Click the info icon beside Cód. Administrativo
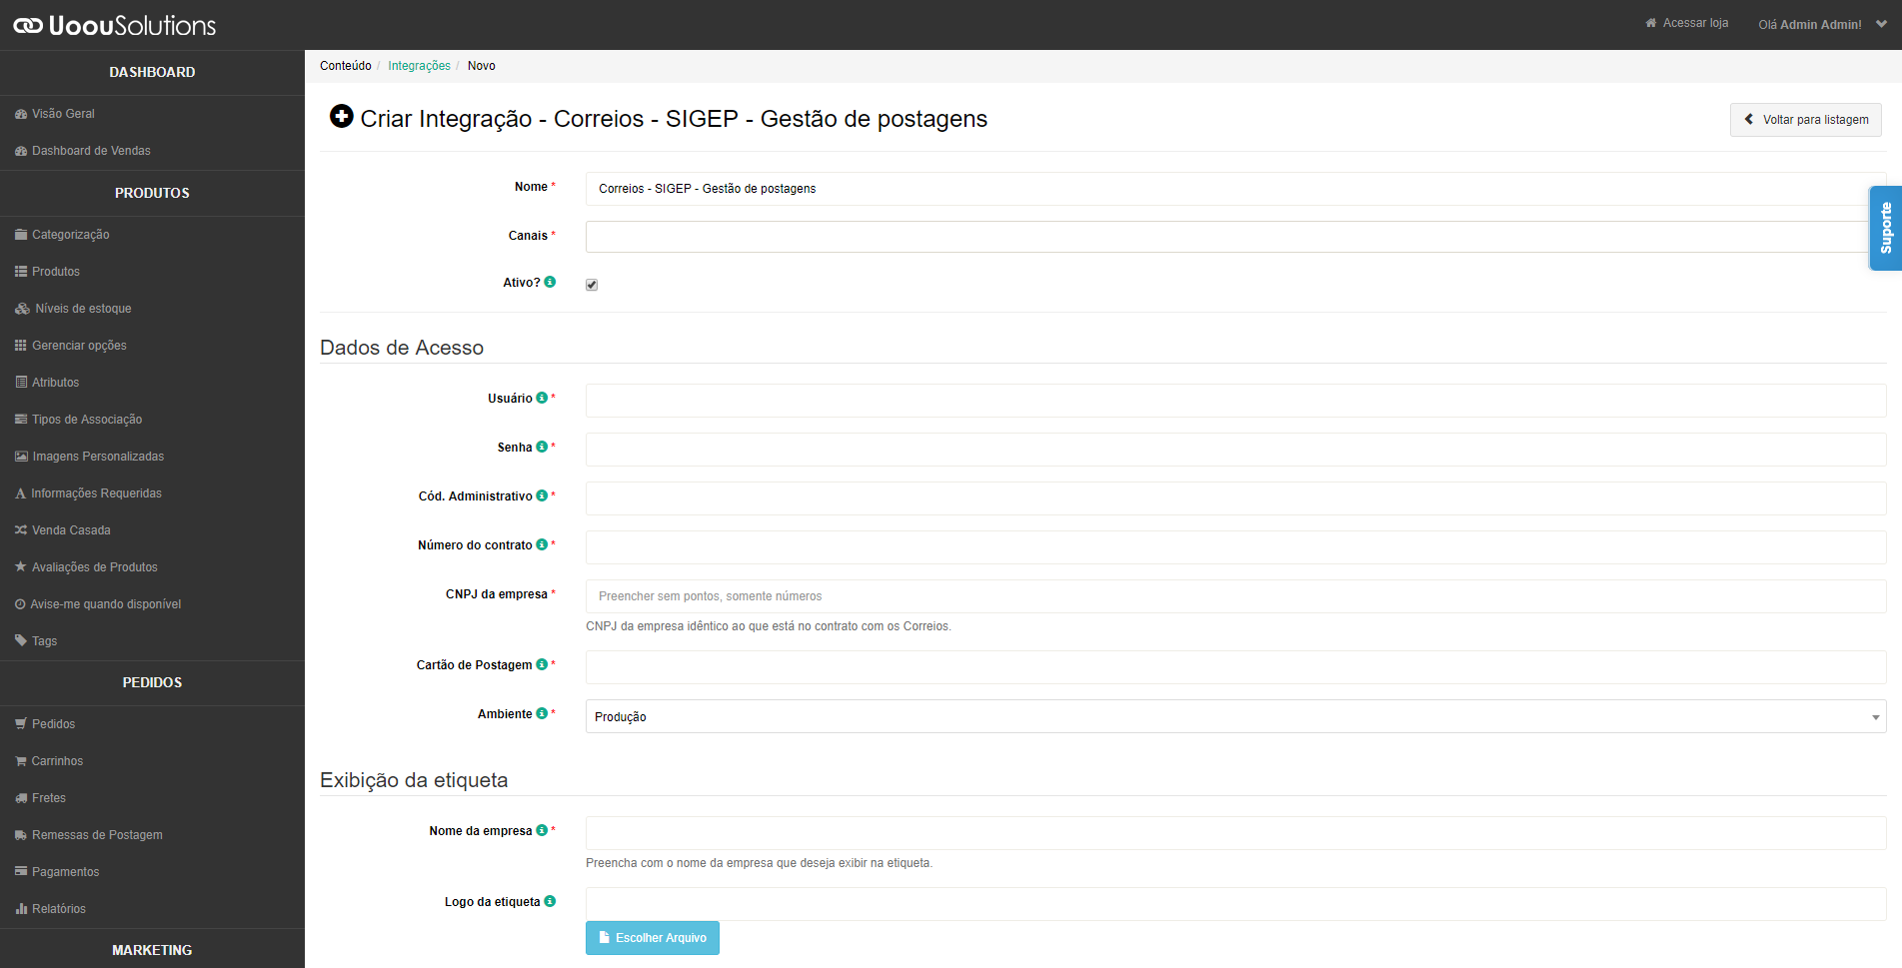The image size is (1902, 968). click(x=542, y=495)
